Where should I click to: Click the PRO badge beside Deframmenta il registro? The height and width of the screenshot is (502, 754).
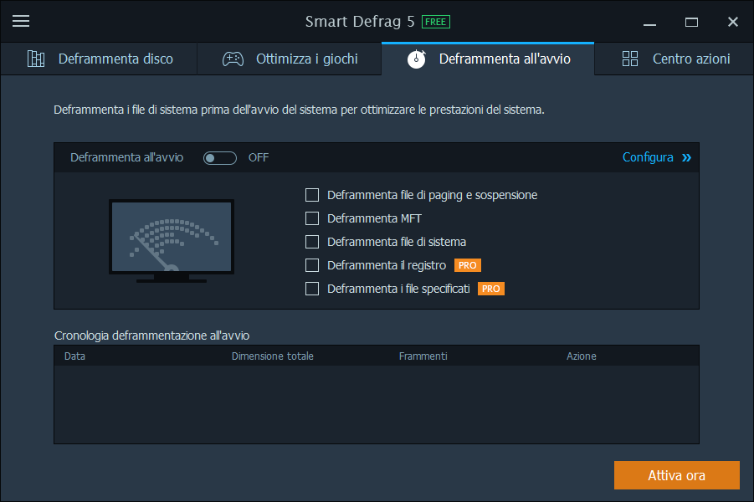[468, 265]
